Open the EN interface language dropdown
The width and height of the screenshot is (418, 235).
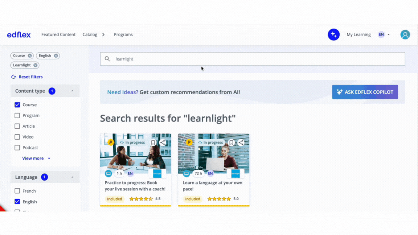[384, 35]
